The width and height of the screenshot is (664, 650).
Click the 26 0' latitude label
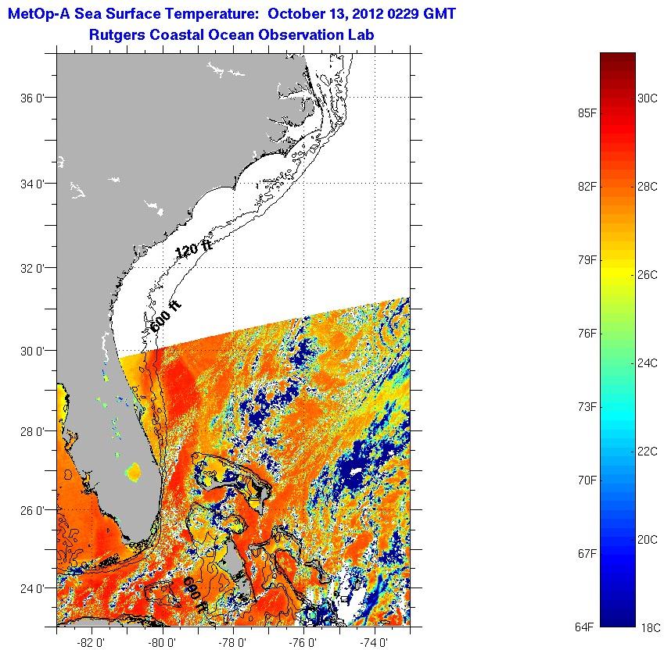click(x=32, y=510)
